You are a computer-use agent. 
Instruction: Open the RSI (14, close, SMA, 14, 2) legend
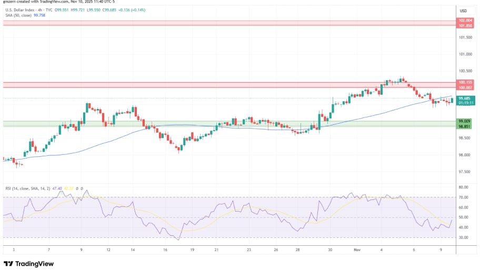[x=26, y=188]
